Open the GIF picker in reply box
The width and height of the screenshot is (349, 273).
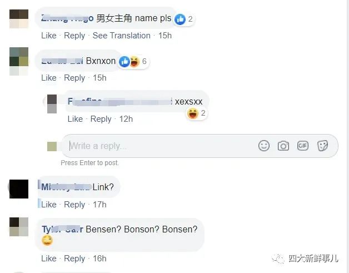303,146
